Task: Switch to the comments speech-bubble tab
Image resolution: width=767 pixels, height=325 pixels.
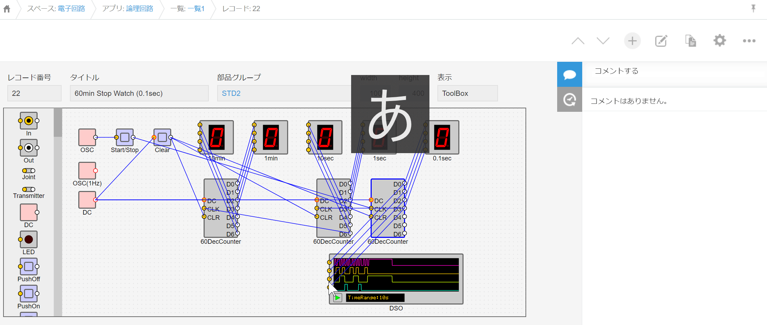Action: 570,74
